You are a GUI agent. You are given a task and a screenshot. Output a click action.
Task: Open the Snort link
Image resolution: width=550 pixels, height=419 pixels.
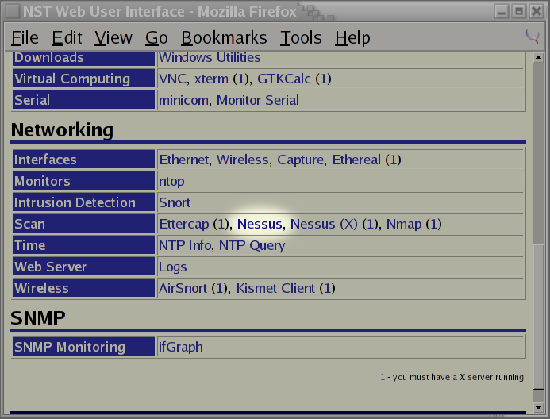click(x=175, y=202)
